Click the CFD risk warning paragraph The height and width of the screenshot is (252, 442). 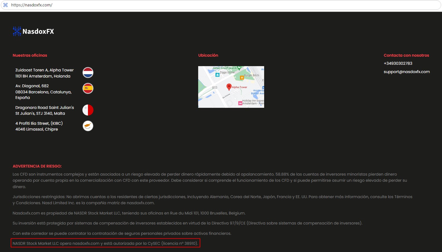pyautogui.click(x=210, y=180)
